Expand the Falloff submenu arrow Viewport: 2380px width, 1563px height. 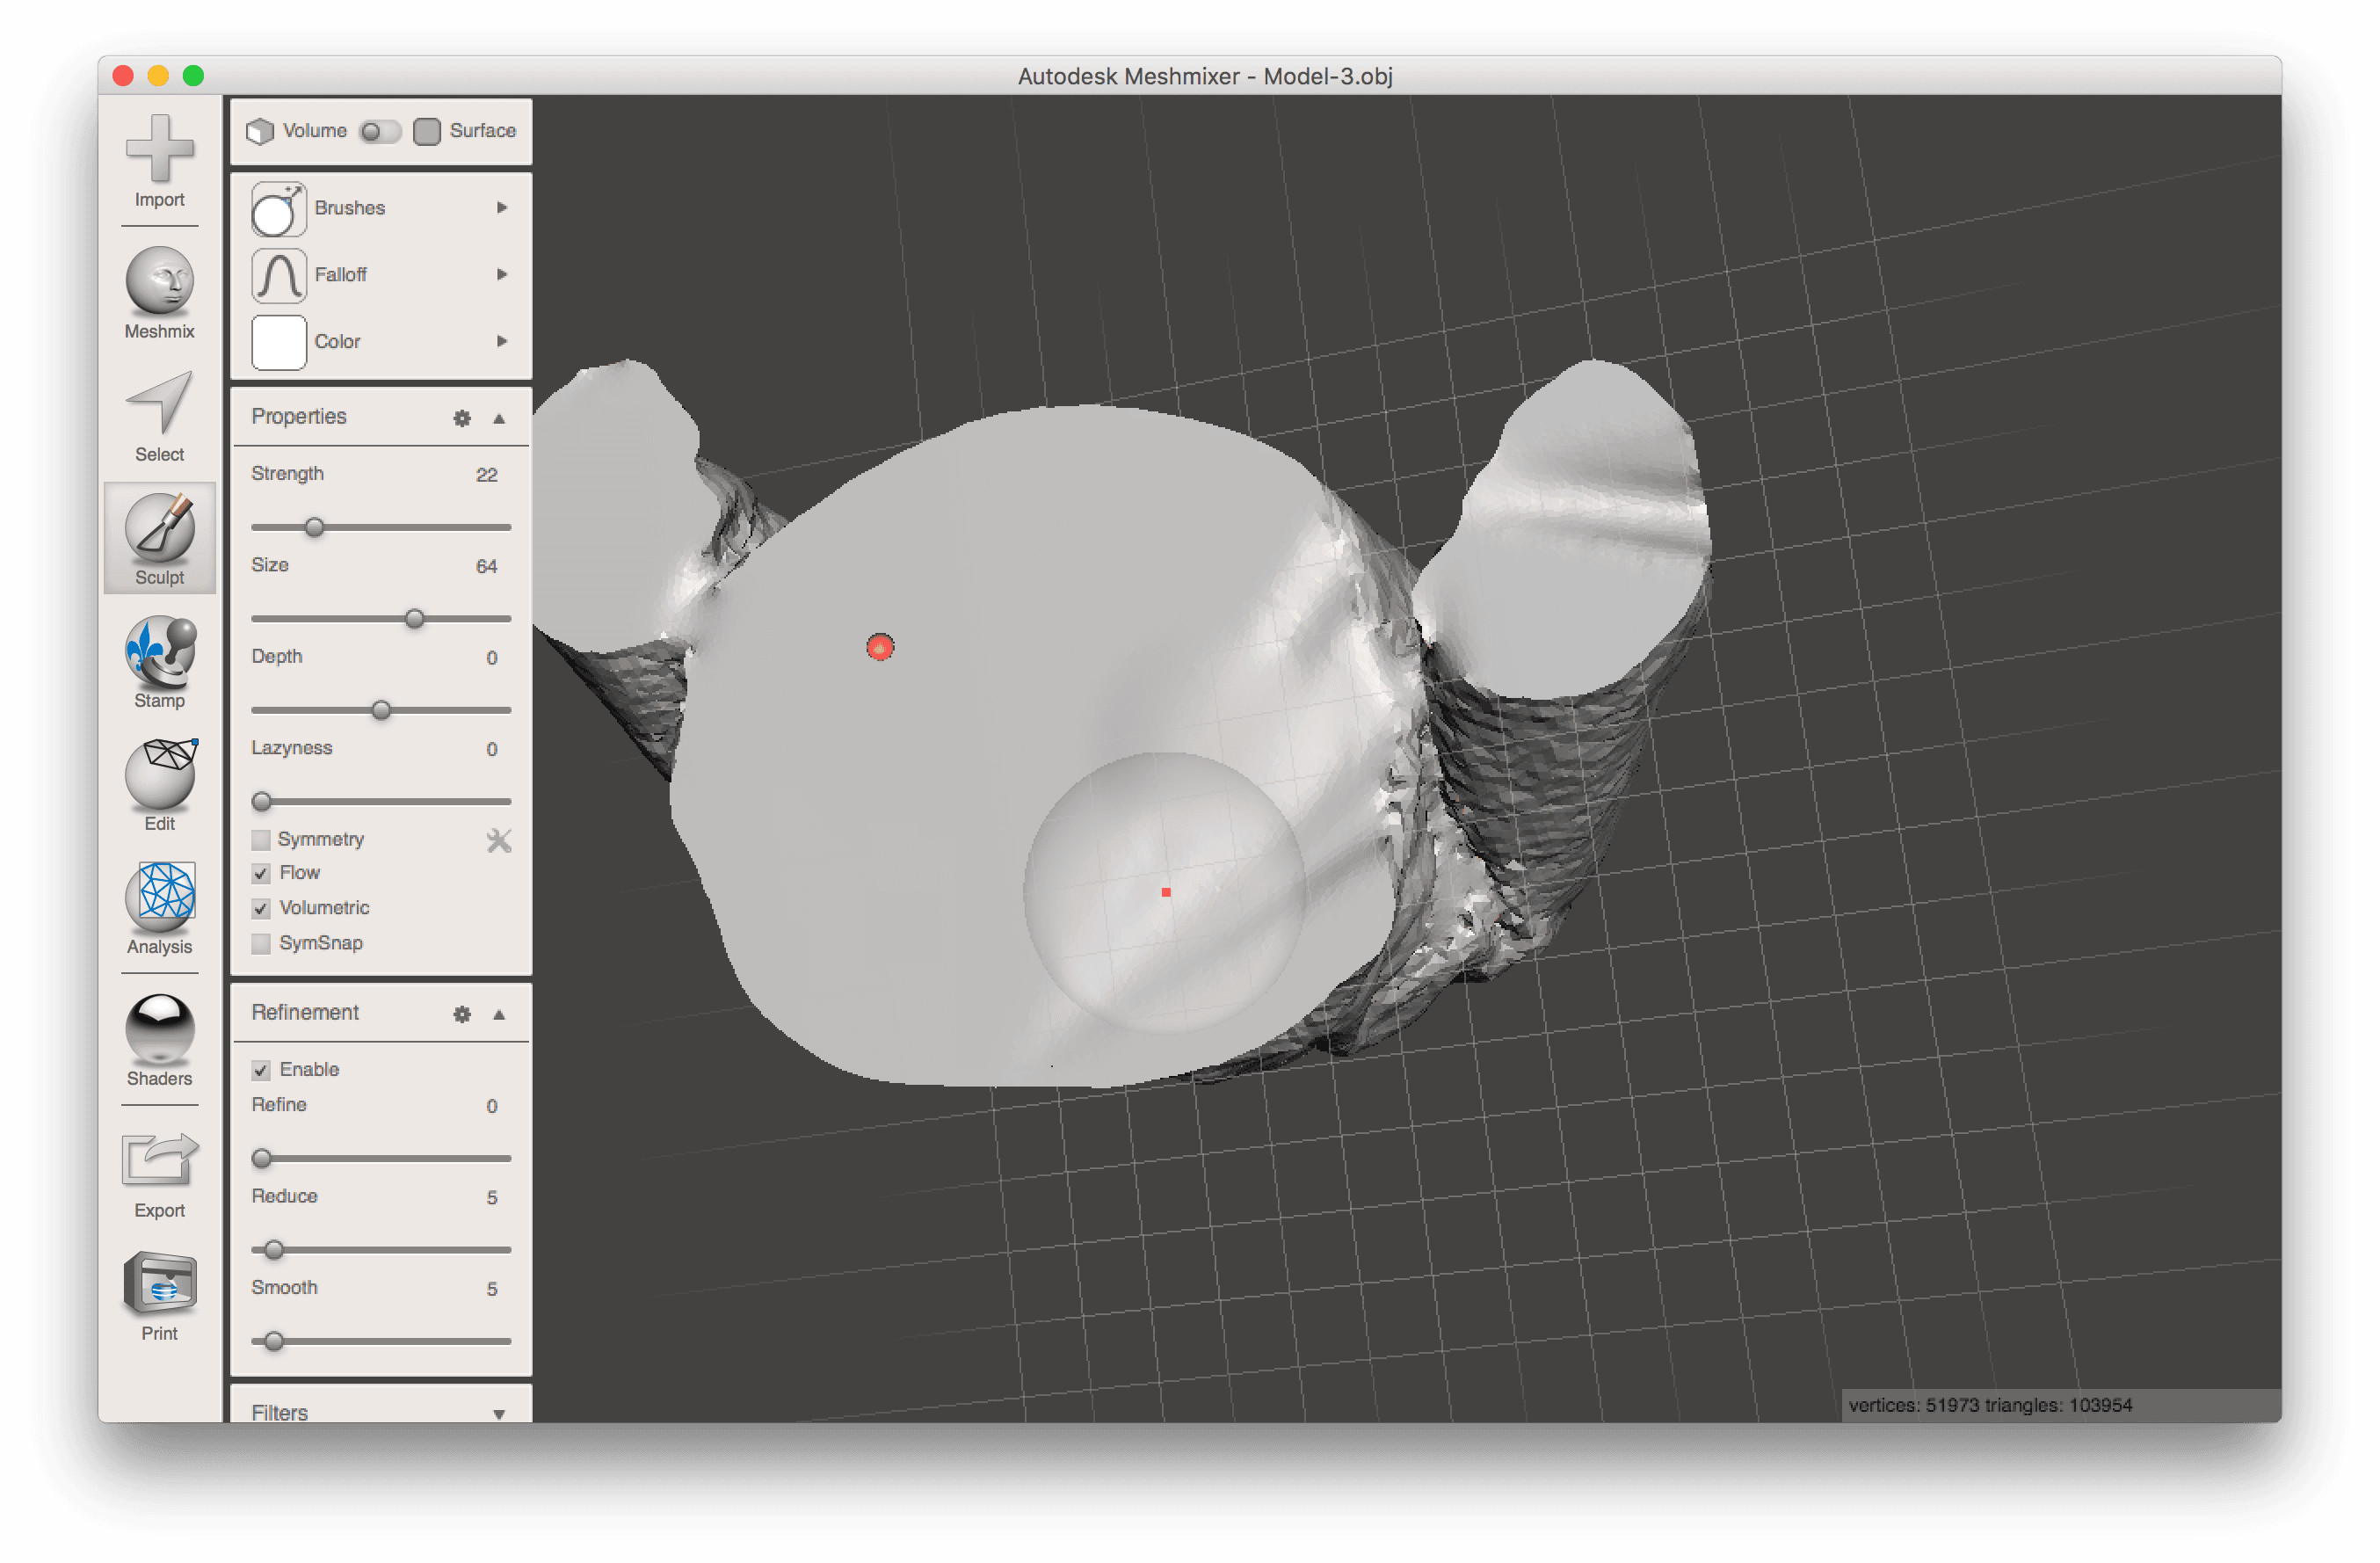click(502, 275)
